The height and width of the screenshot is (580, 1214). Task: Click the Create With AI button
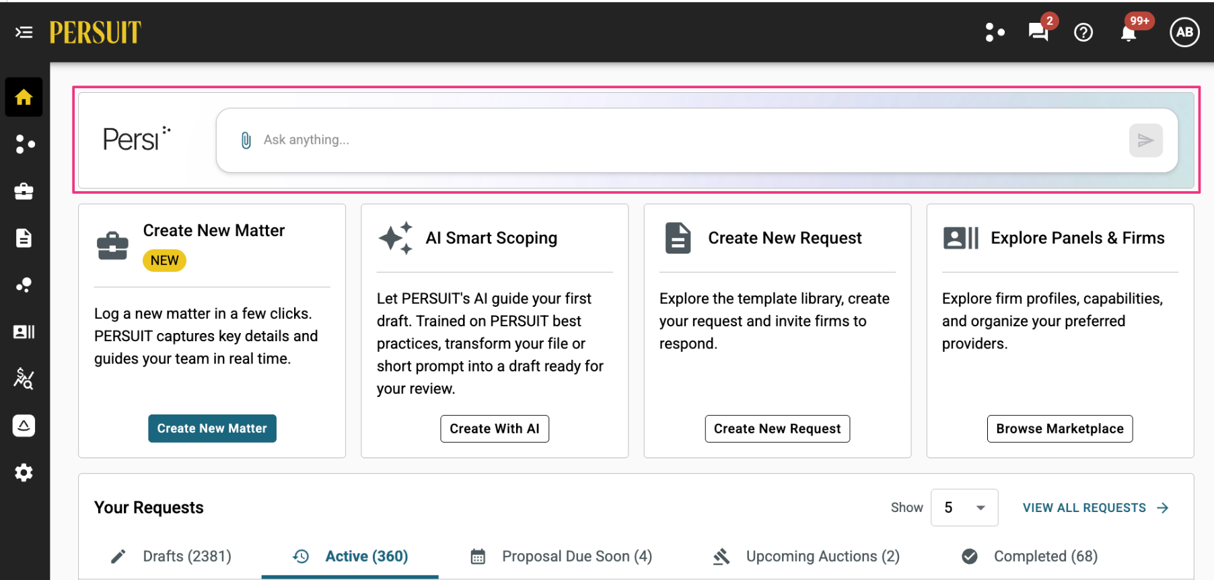[x=495, y=429]
